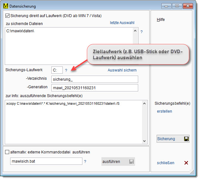
Task: Click the Sicherungs-Laufwerk drive field
Action: [57, 70]
